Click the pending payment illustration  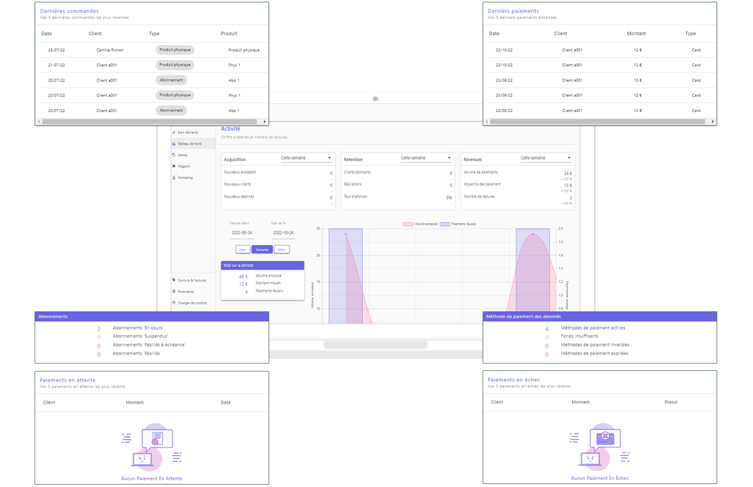coord(152,447)
